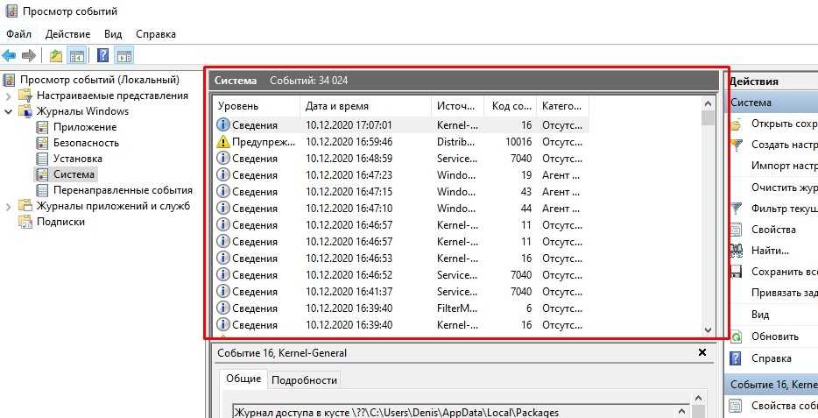Open the Действие menu
This screenshot has width=818, height=418.
[x=67, y=34]
